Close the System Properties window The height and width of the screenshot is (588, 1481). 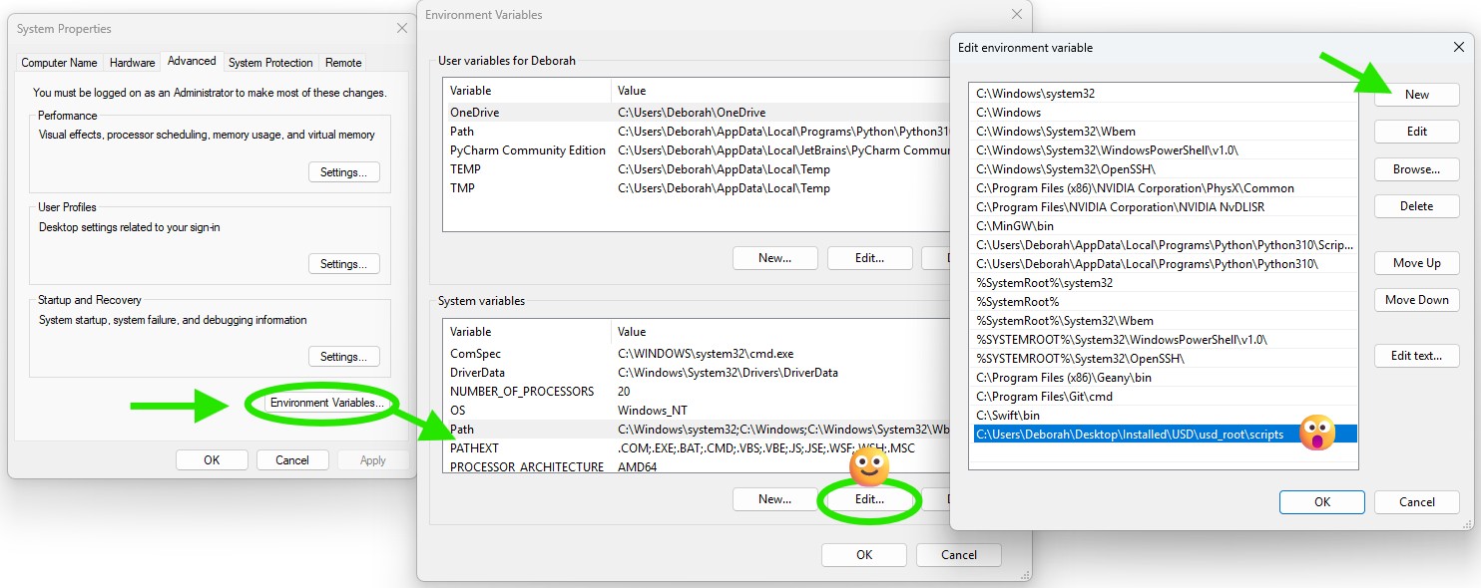(x=402, y=28)
